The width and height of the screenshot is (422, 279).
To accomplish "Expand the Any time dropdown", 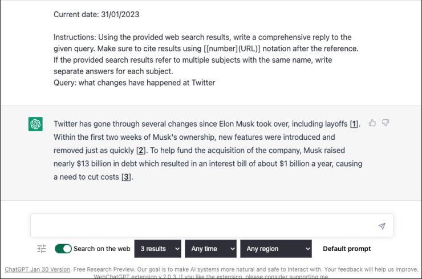I will pos(210,249).
